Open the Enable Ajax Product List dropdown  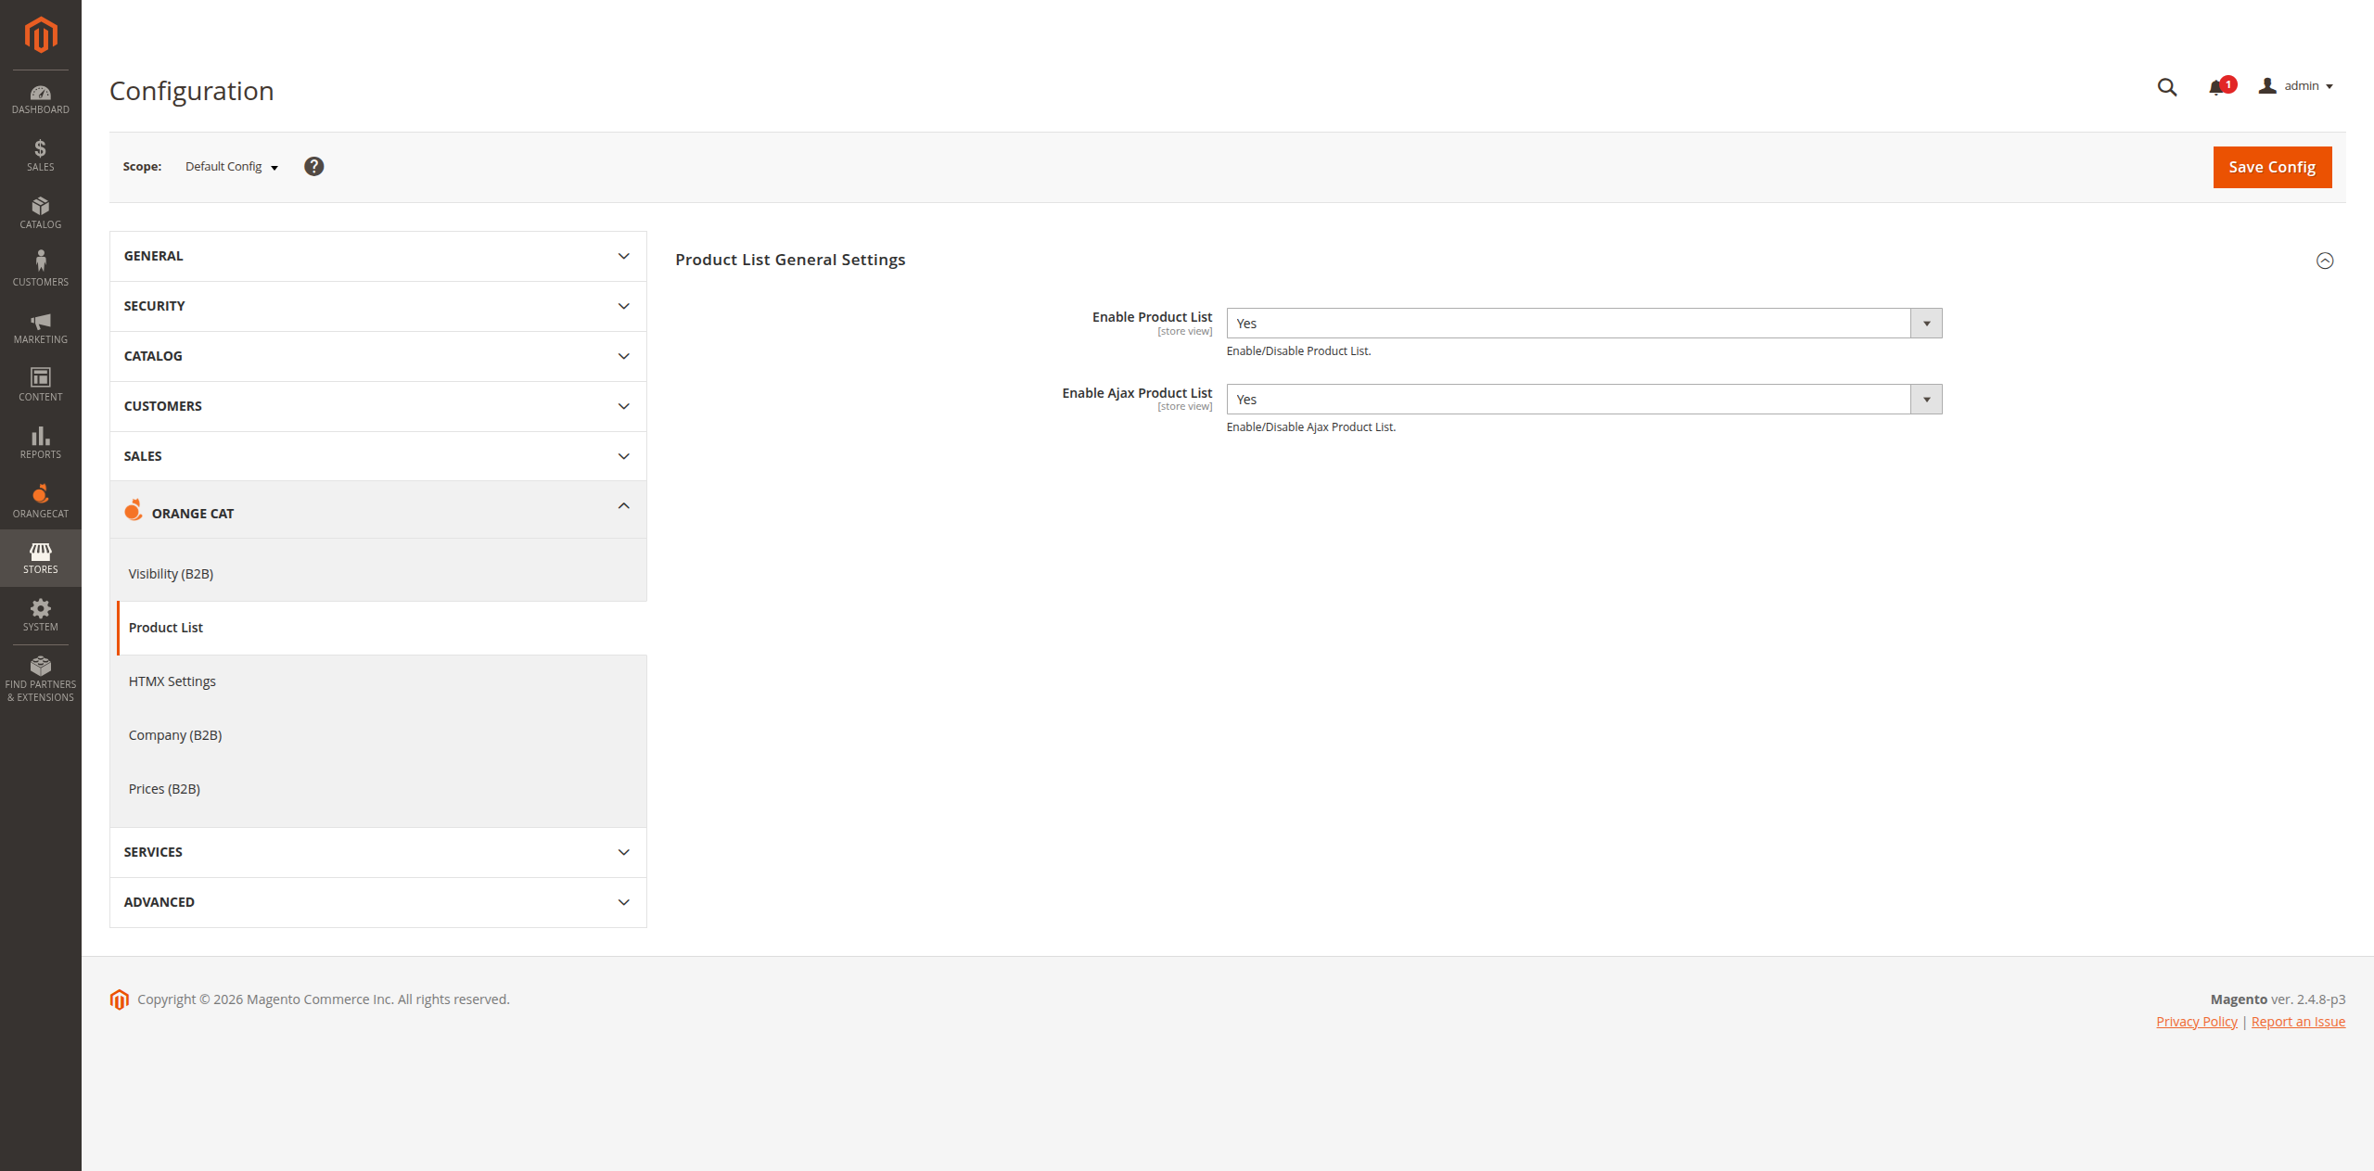pos(1926,399)
